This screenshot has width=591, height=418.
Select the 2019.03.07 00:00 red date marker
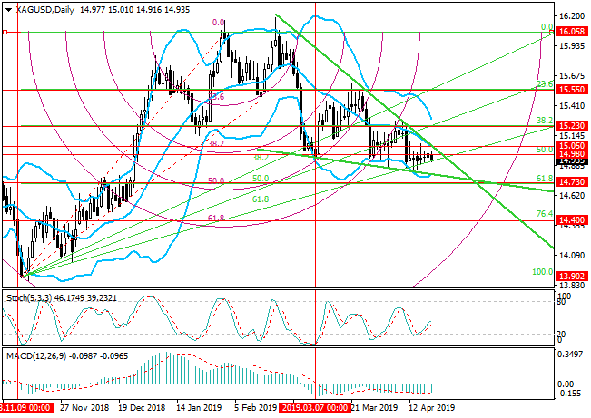tap(315, 408)
